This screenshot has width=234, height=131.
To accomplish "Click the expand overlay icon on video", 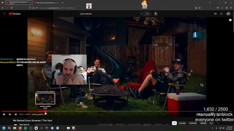I will click(202, 85).
